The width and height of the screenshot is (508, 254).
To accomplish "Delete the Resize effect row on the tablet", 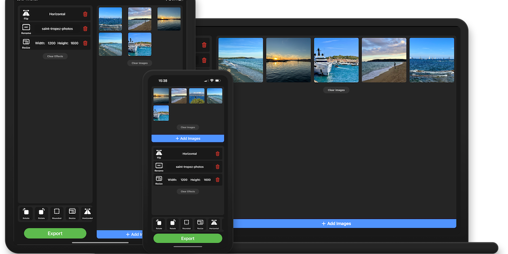I will pyautogui.click(x=85, y=43).
